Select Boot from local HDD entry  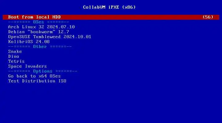click(111, 17)
